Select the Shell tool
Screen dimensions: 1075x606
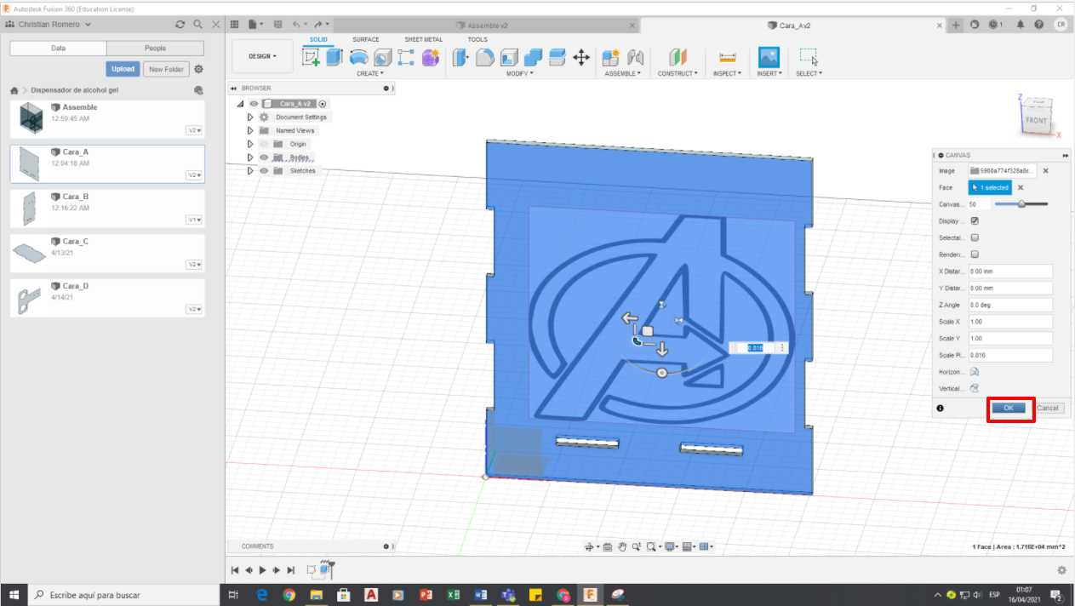pos(509,57)
